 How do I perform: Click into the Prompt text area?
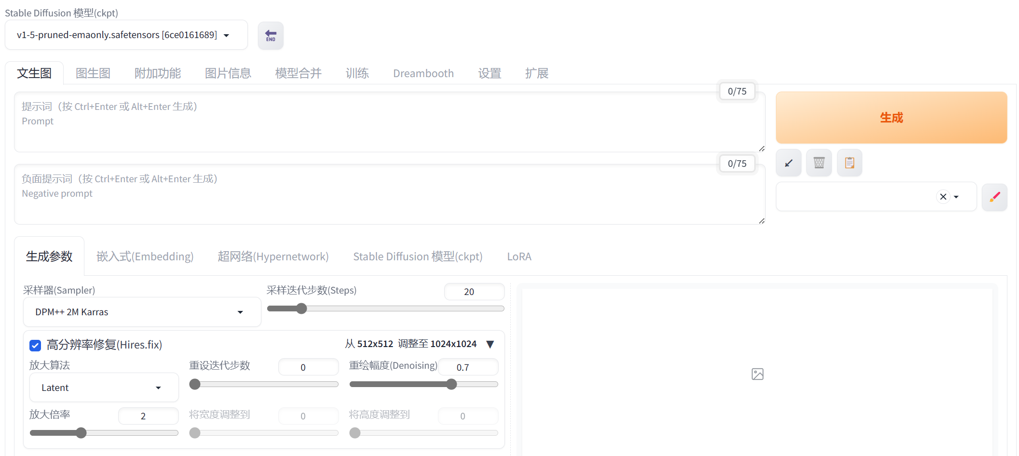pos(390,122)
